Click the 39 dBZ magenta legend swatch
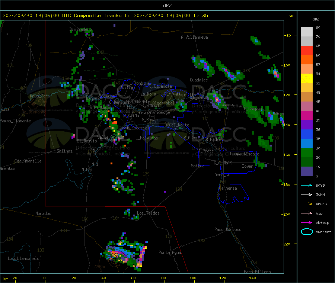 [x=307, y=115]
